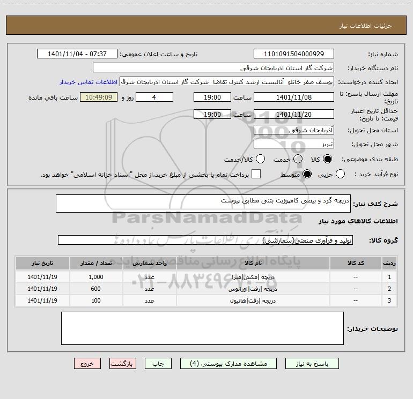This screenshot has height=399, width=413.
Task: Click the شرح کلی نیاز description box
Action: [203, 204]
